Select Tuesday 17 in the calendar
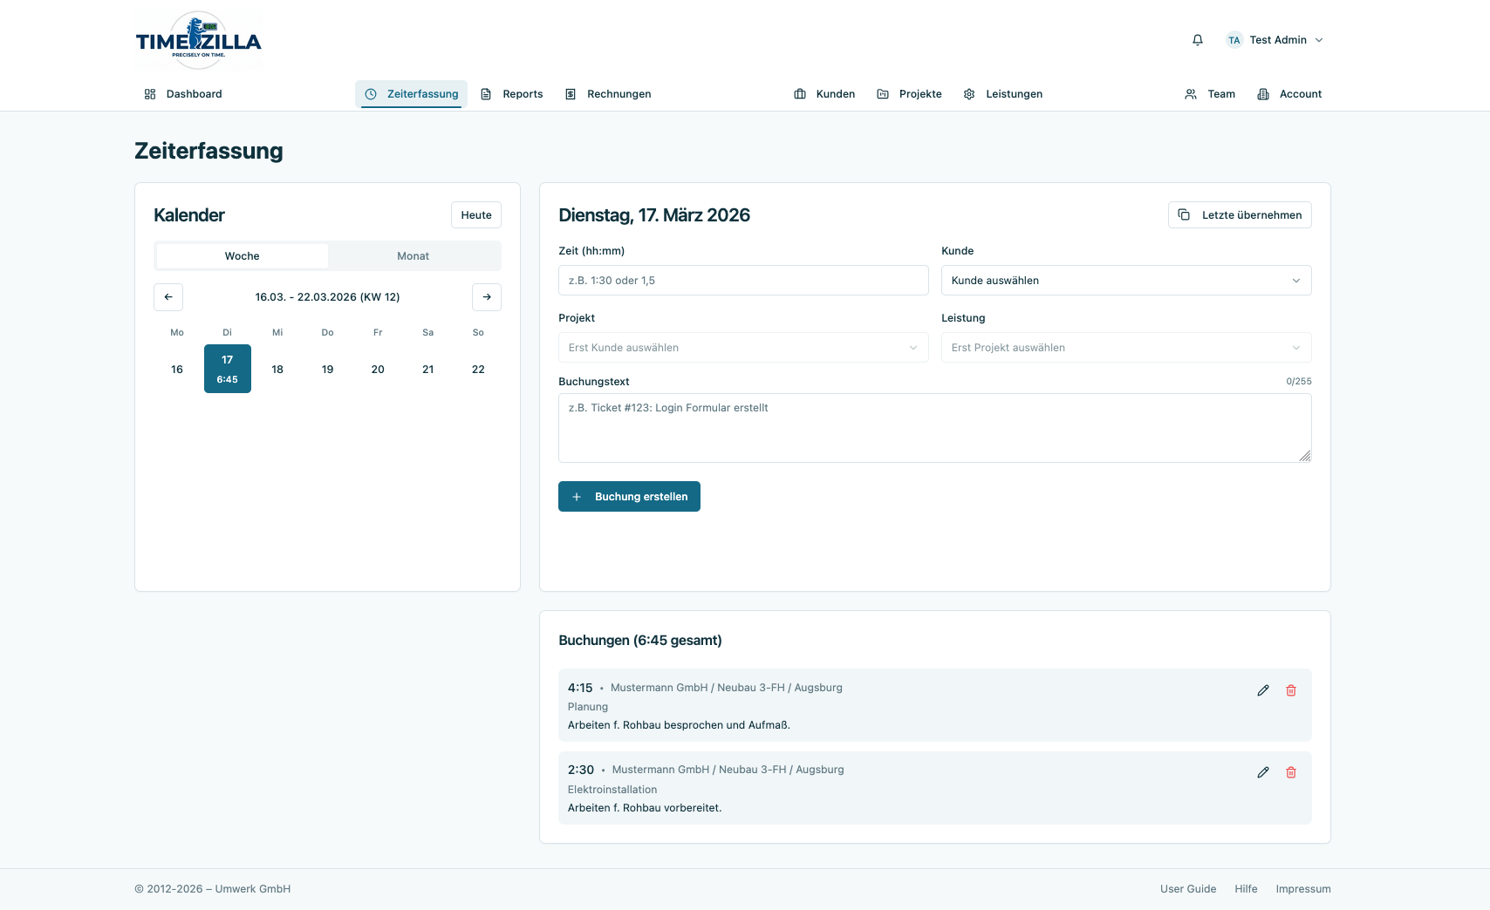The width and height of the screenshot is (1490, 910). point(228,369)
